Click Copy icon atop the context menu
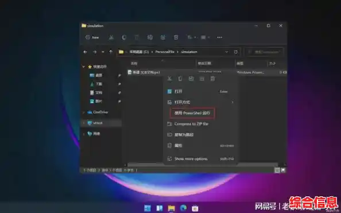 click(x=180, y=79)
